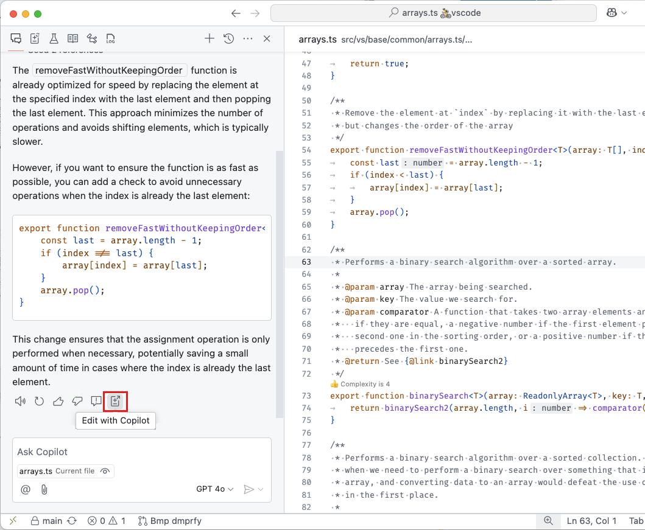The width and height of the screenshot is (645, 530).
Task: Select the arrays.ts editor tab
Action: click(317, 39)
